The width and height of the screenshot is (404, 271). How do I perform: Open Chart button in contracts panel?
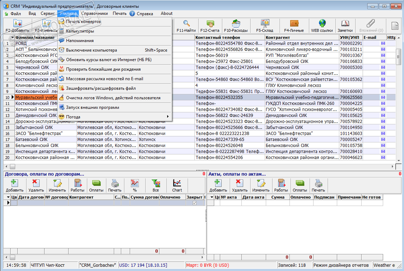pos(177,186)
